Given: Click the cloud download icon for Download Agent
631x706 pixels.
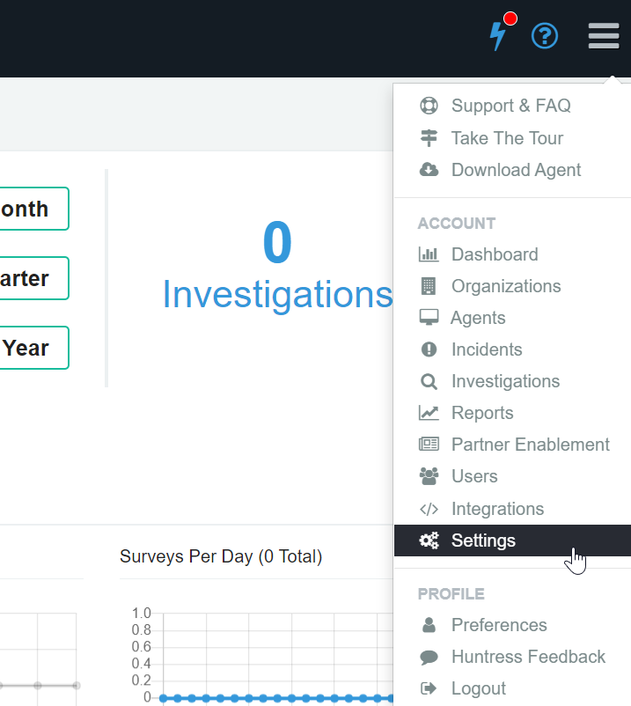Looking at the screenshot, I should point(429,170).
